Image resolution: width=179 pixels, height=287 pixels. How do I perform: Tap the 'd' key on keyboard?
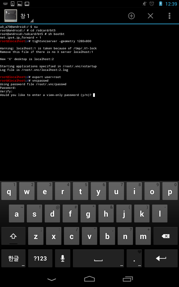[52, 213]
